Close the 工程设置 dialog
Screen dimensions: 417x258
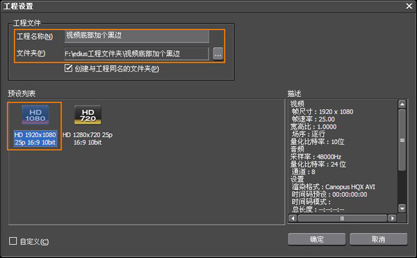(x=409, y=6)
